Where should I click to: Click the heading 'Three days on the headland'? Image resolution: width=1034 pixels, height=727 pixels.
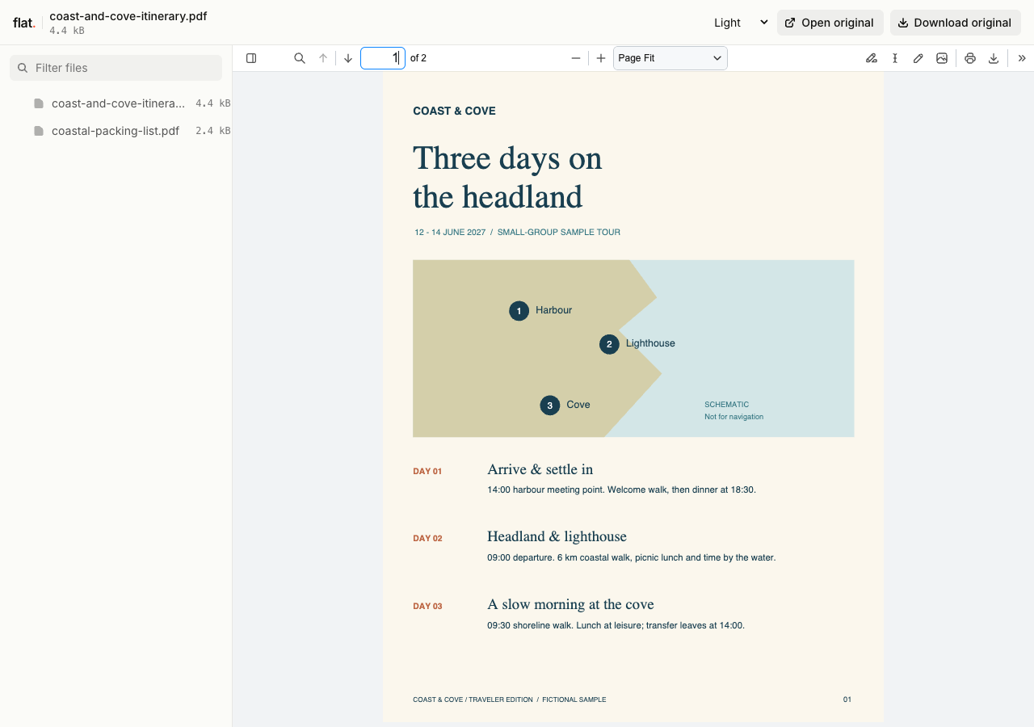tap(507, 178)
